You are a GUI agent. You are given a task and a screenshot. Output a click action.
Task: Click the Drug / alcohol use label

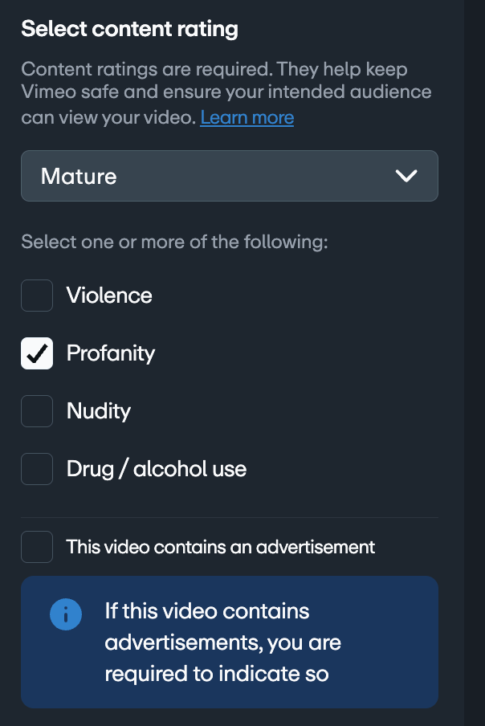[x=157, y=469]
